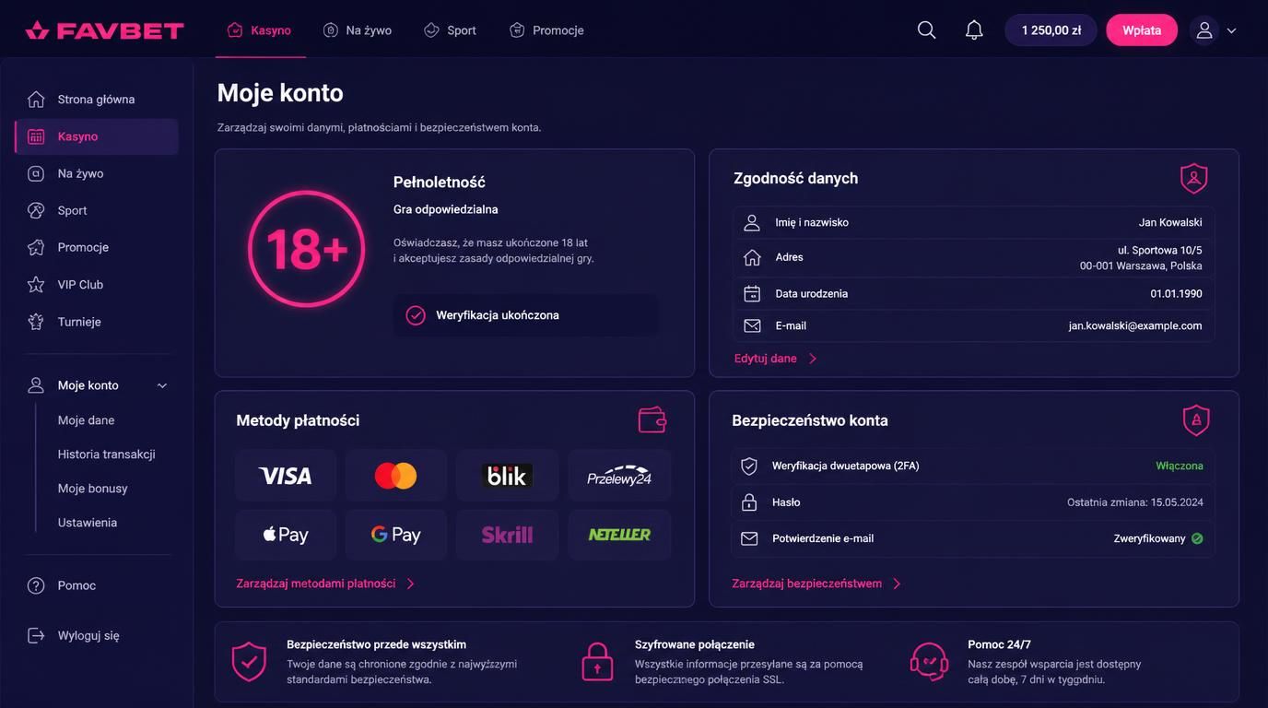Click the user profile avatar icon

[1204, 30]
